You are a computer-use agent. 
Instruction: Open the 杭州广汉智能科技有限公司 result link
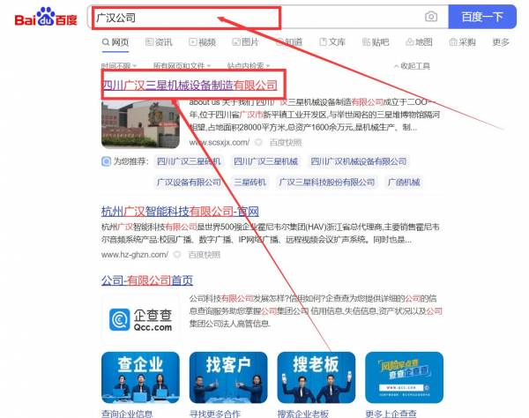[x=180, y=212]
